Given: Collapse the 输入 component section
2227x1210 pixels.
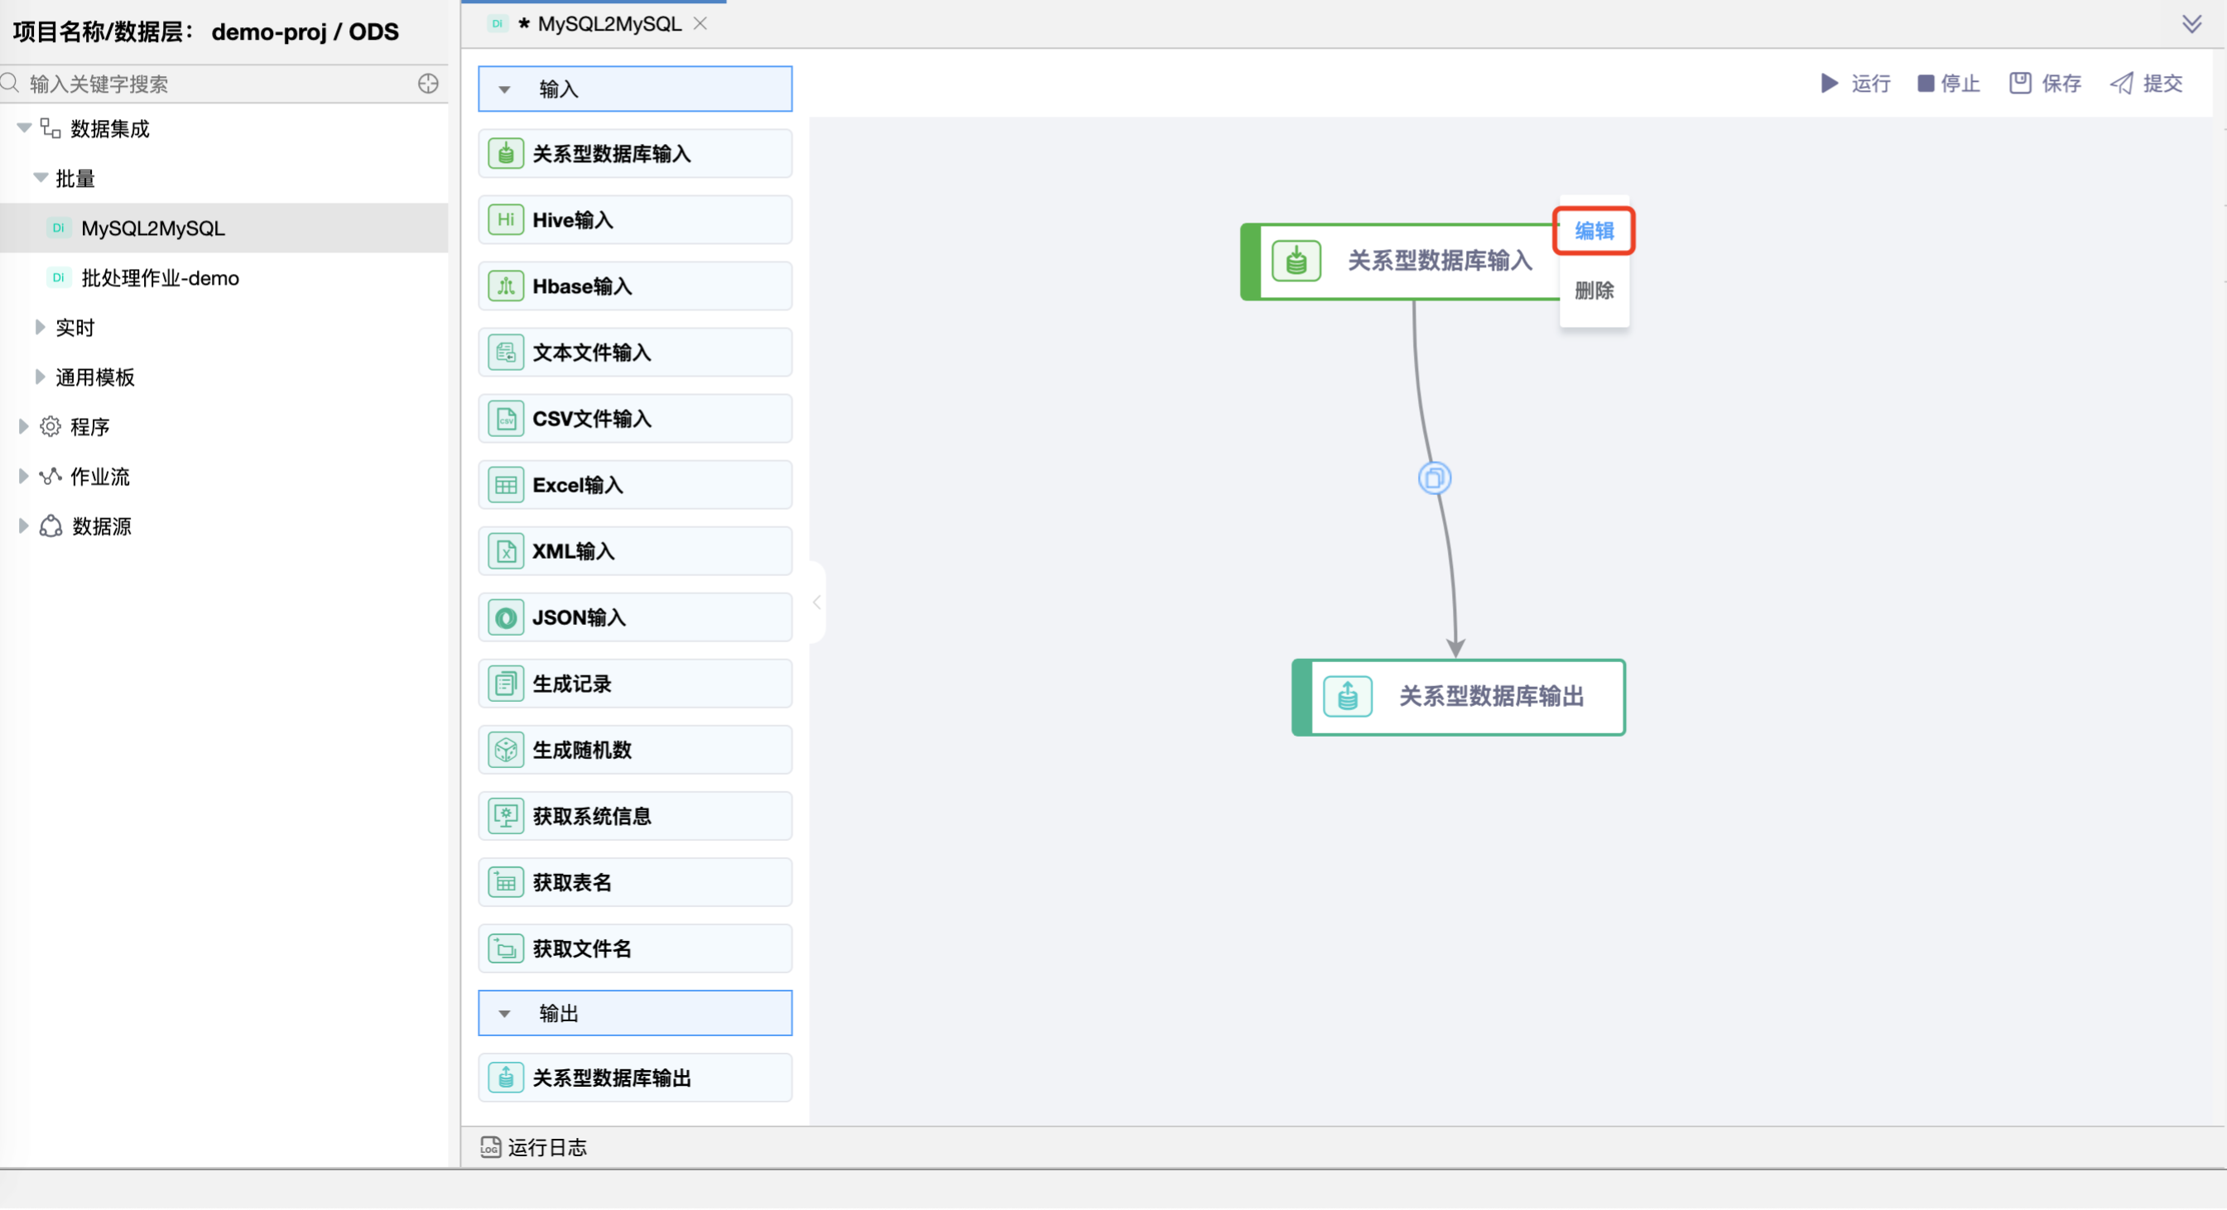Looking at the screenshot, I should 505,89.
